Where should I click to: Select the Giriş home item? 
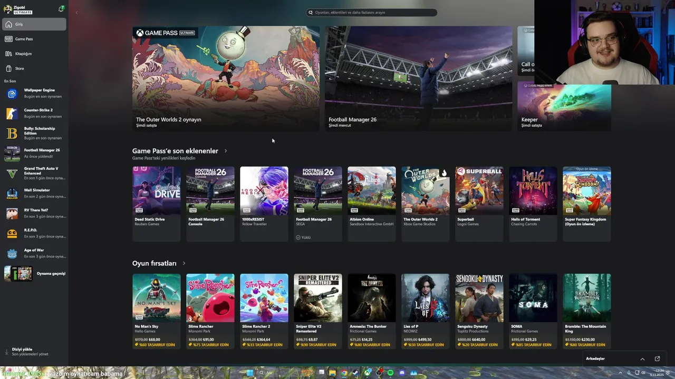(34, 24)
